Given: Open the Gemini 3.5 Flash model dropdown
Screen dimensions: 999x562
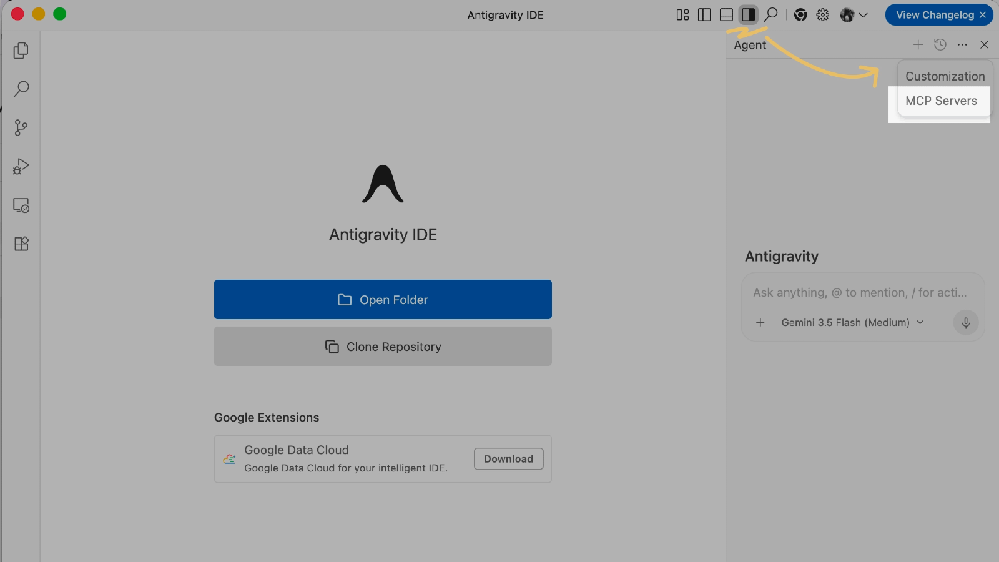Looking at the screenshot, I should (852, 322).
